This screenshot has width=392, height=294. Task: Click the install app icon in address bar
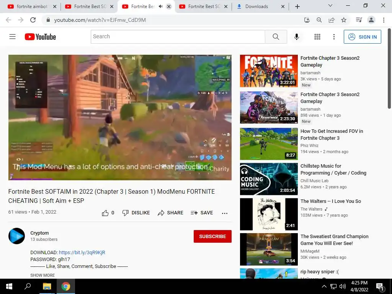click(x=307, y=20)
